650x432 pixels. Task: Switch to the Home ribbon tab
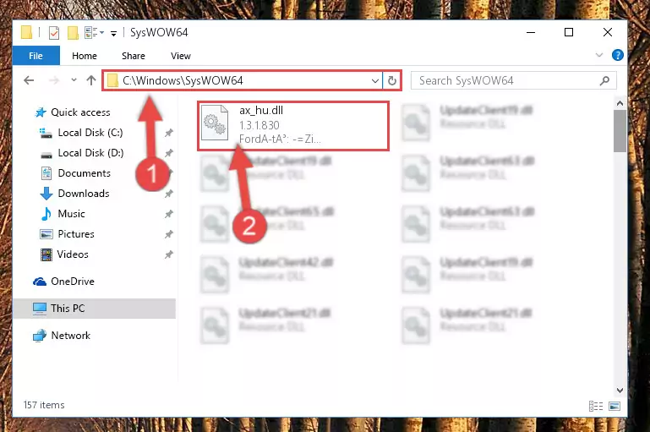[85, 56]
